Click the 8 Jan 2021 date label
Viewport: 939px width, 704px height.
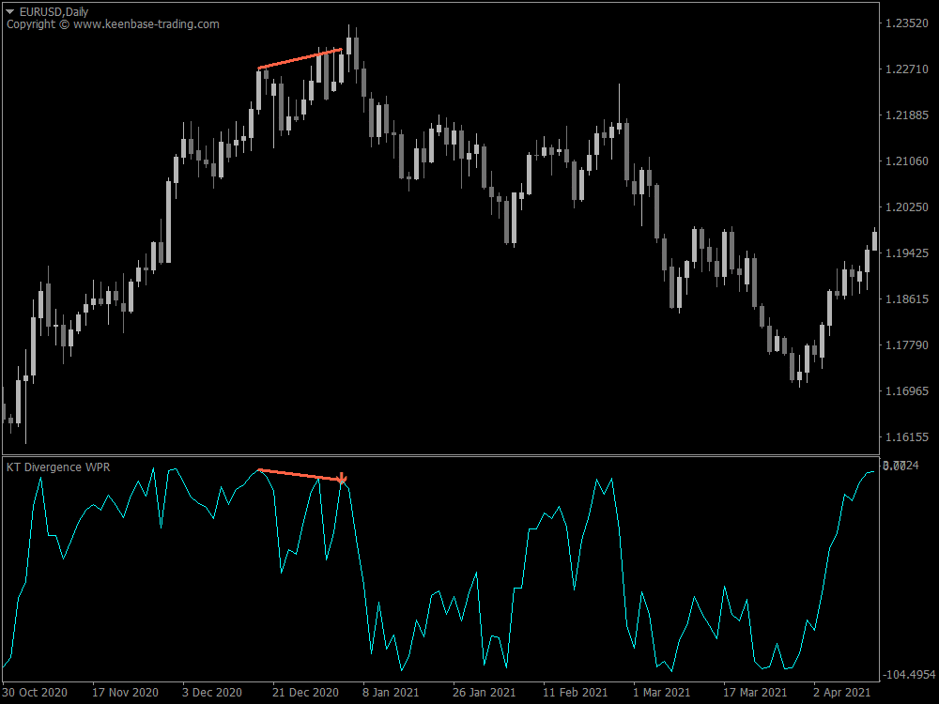coord(392,692)
